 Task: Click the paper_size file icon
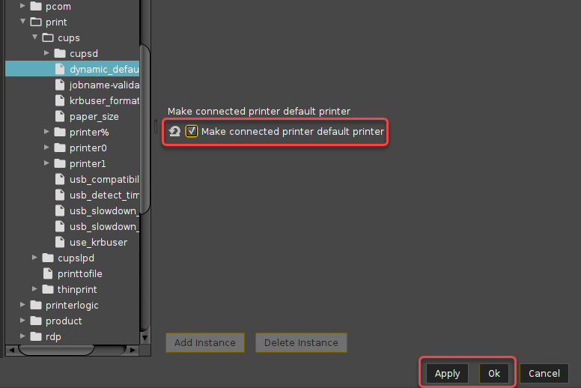point(60,116)
